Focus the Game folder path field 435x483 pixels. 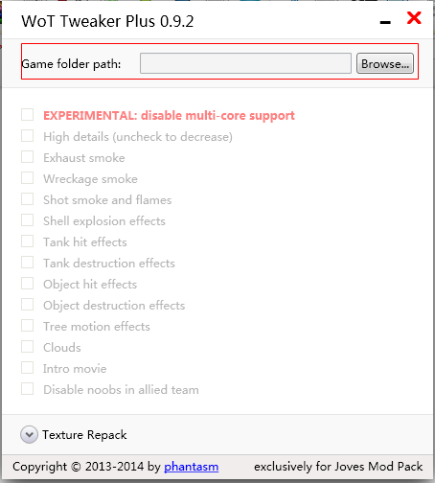click(x=245, y=63)
